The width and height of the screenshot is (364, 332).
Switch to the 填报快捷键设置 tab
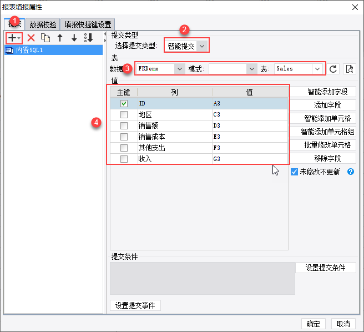(x=88, y=24)
